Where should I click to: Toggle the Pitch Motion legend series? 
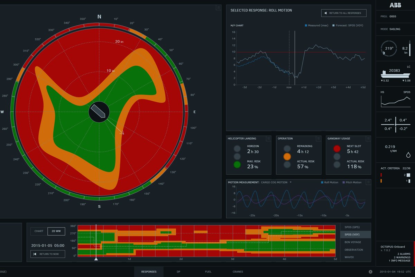pyautogui.click(x=351, y=182)
